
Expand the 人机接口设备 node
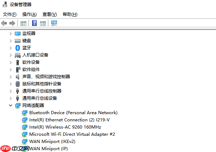tap(10, 55)
